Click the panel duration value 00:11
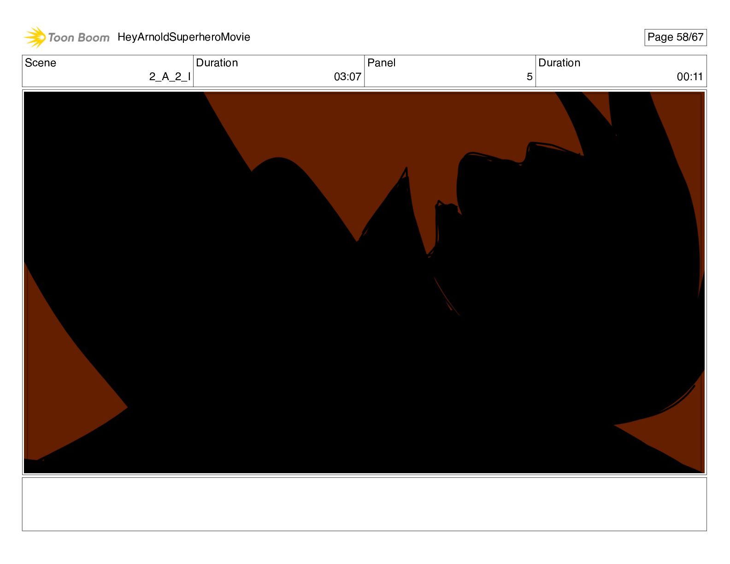Viewport: 730px width, 564px height. click(690, 77)
